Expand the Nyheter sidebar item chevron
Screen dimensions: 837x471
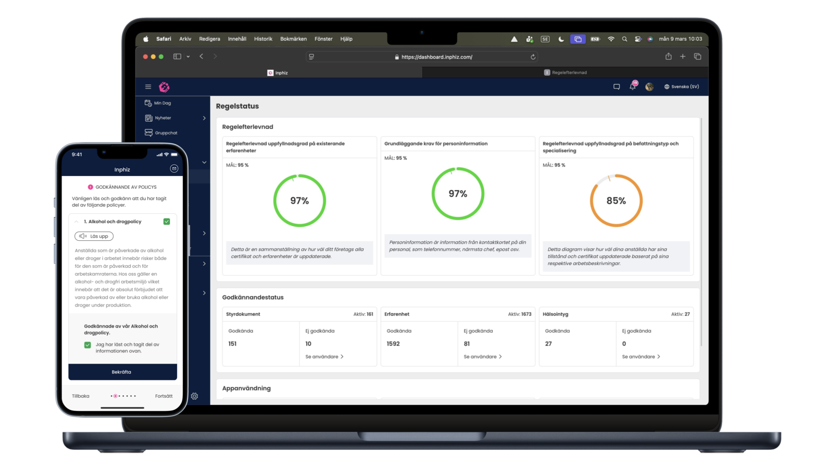pos(204,118)
